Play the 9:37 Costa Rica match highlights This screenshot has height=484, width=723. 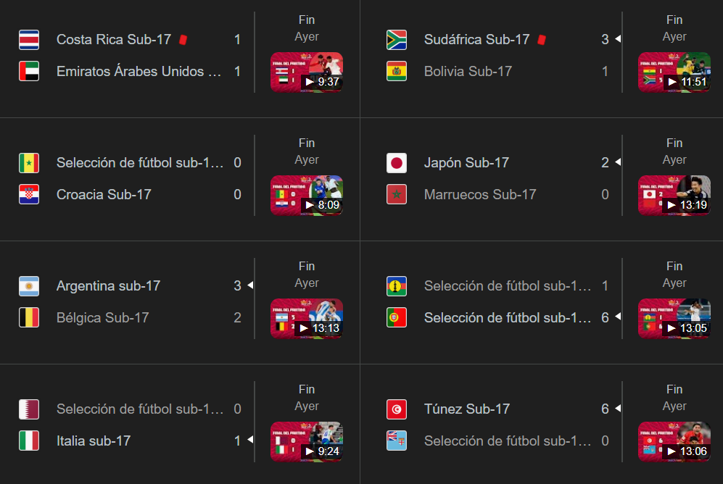[x=307, y=71]
